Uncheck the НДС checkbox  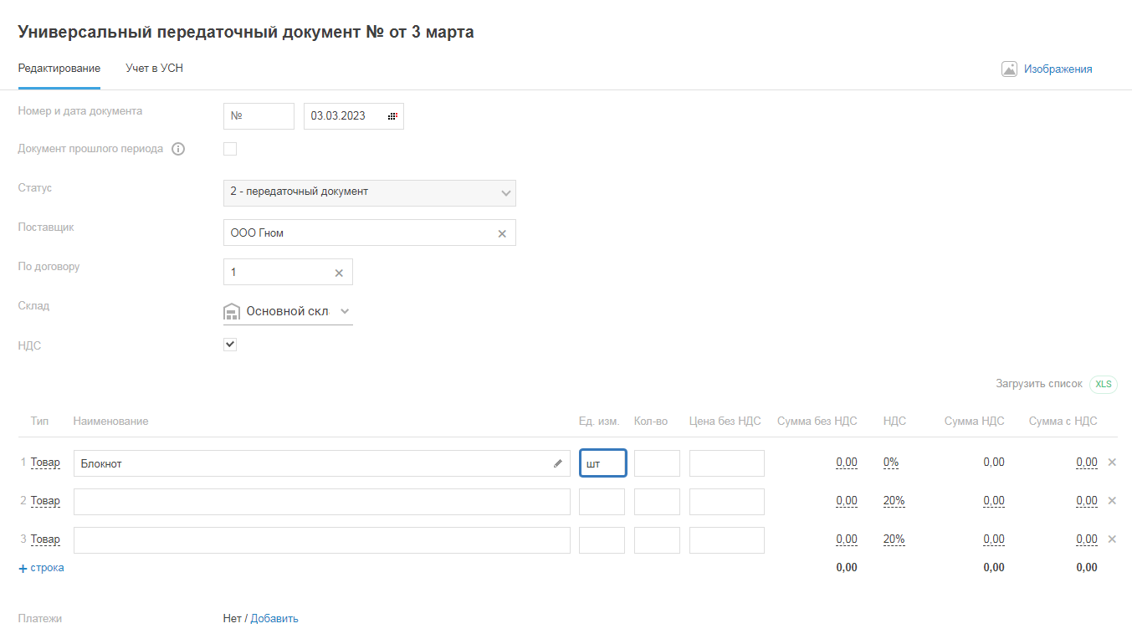tap(230, 345)
